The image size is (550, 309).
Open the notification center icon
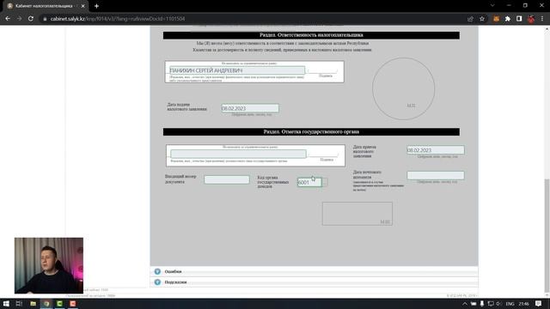pos(539,304)
